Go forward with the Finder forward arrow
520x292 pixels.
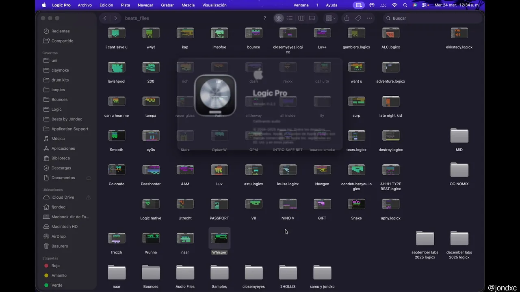click(x=116, y=18)
